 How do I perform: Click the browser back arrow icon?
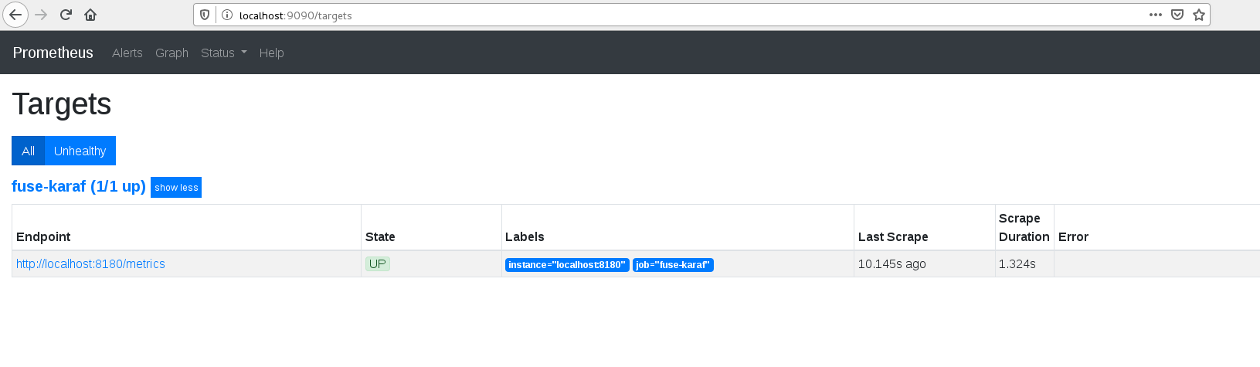[15, 15]
